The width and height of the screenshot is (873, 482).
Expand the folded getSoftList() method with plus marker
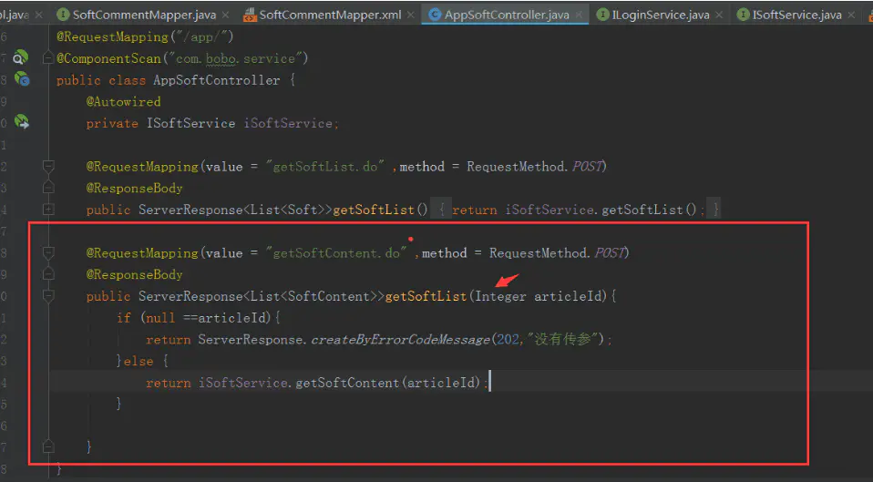[48, 210]
